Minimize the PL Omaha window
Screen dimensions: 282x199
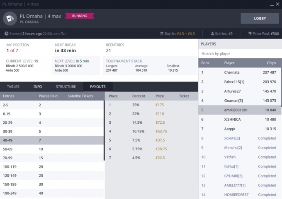[x=272, y=5]
